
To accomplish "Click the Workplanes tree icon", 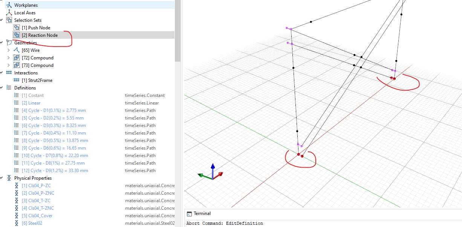I will coord(9,5).
